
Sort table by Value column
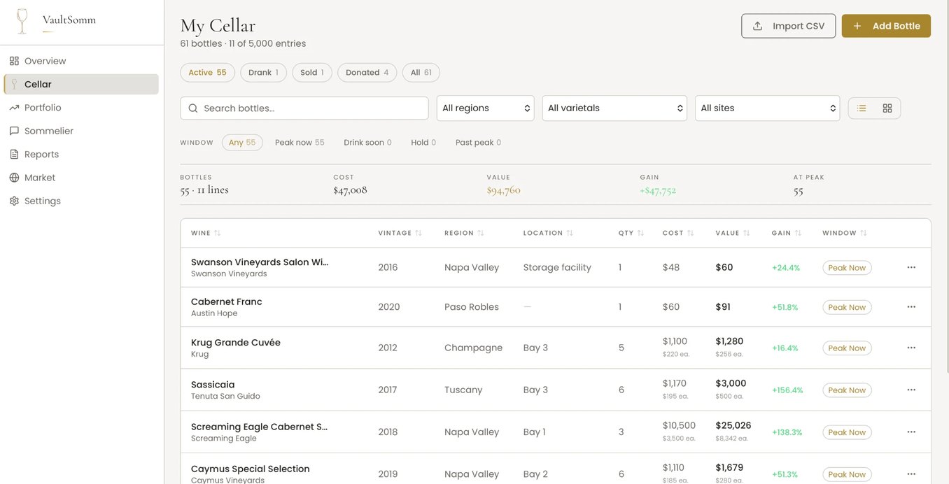(733, 233)
